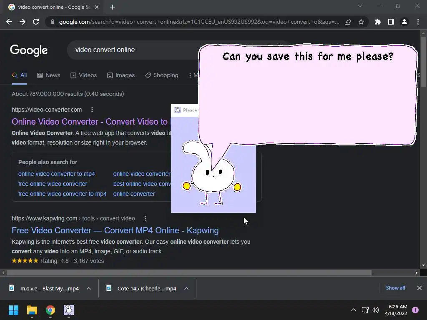Open downloaded m.o.v.e _ Blast My mp4 file
The image size is (427, 320).
click(45, 288)
